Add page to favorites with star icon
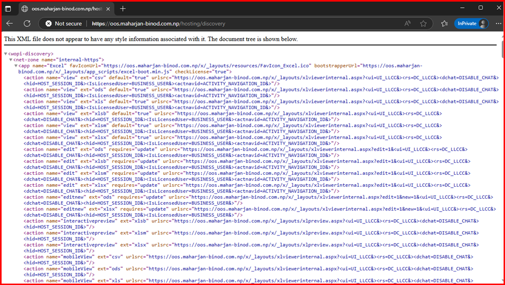The width and height of the screenshot is (505, 285). click(x=423, y=23)
